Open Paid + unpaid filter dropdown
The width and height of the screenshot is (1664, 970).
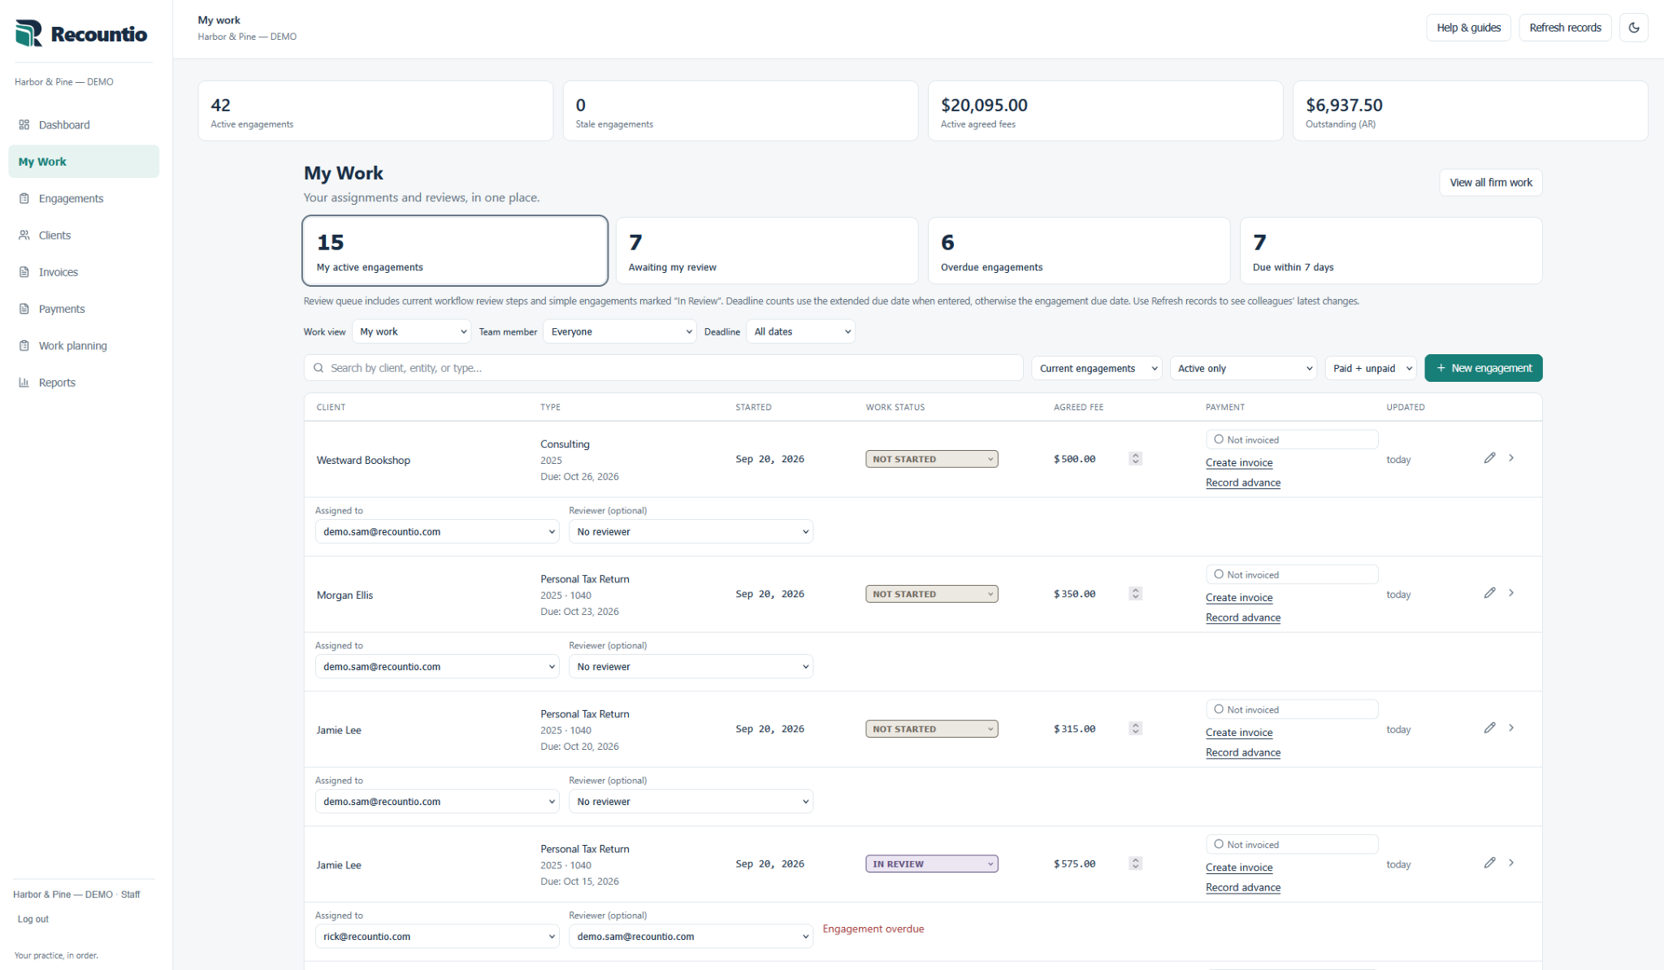[x=1371, y=368]
